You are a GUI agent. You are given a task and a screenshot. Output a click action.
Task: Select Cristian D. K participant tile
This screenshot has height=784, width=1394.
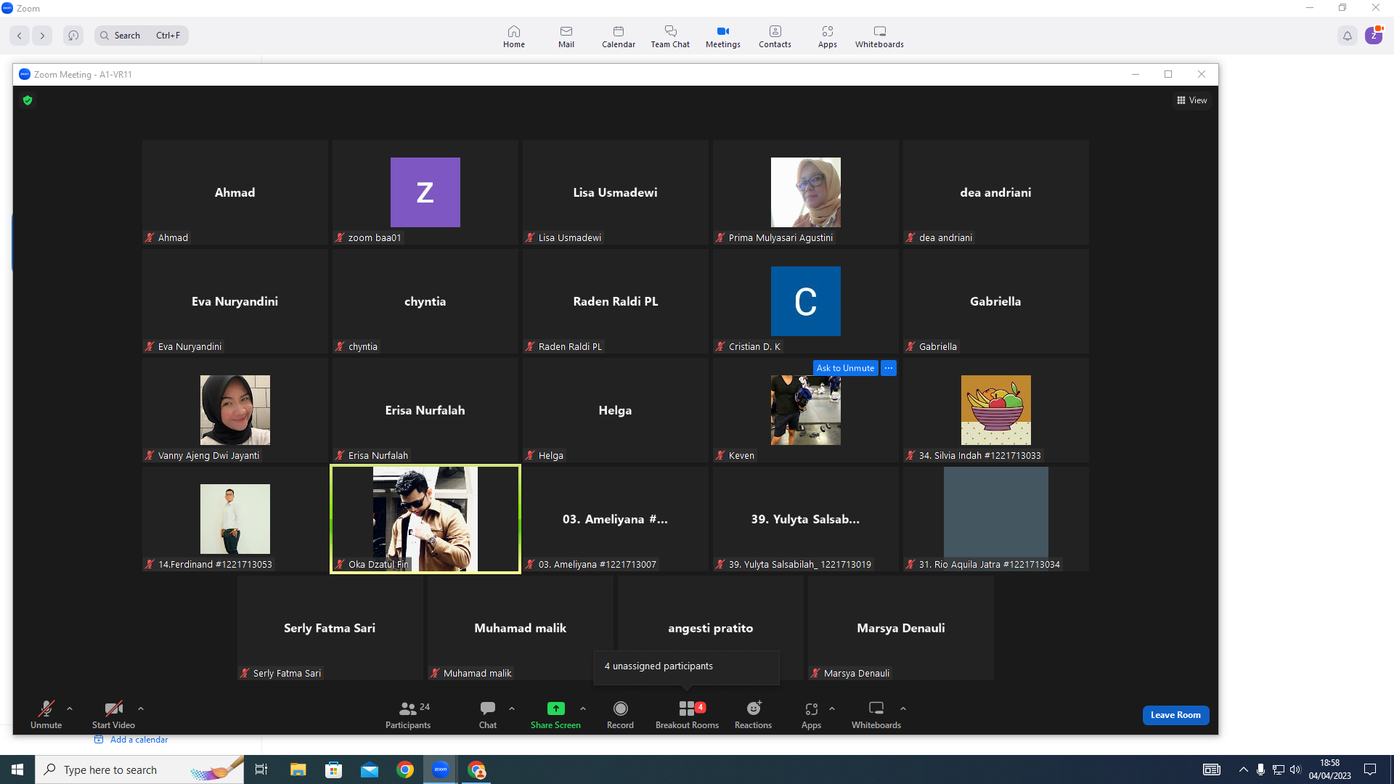pyautogui.click(x=806, y=301)
